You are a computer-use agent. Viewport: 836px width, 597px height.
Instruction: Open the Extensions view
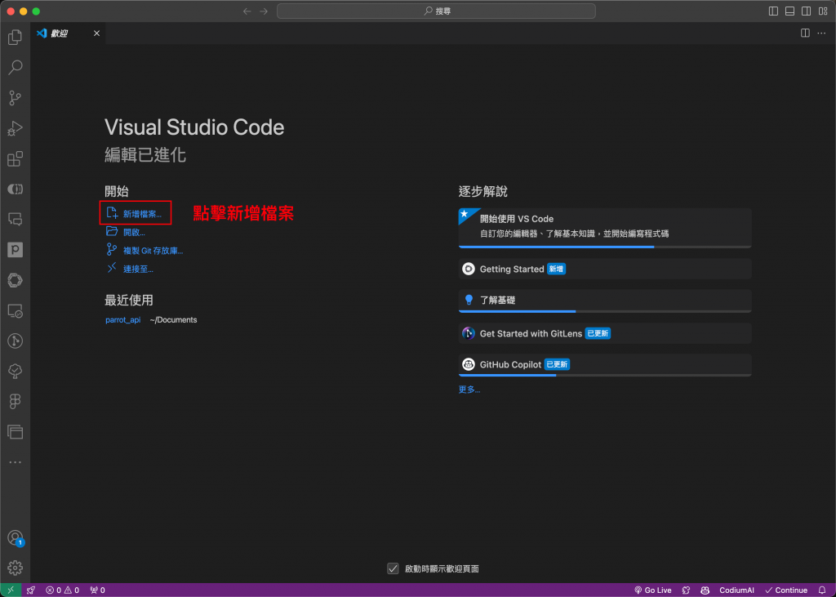(x=15, y=158)
